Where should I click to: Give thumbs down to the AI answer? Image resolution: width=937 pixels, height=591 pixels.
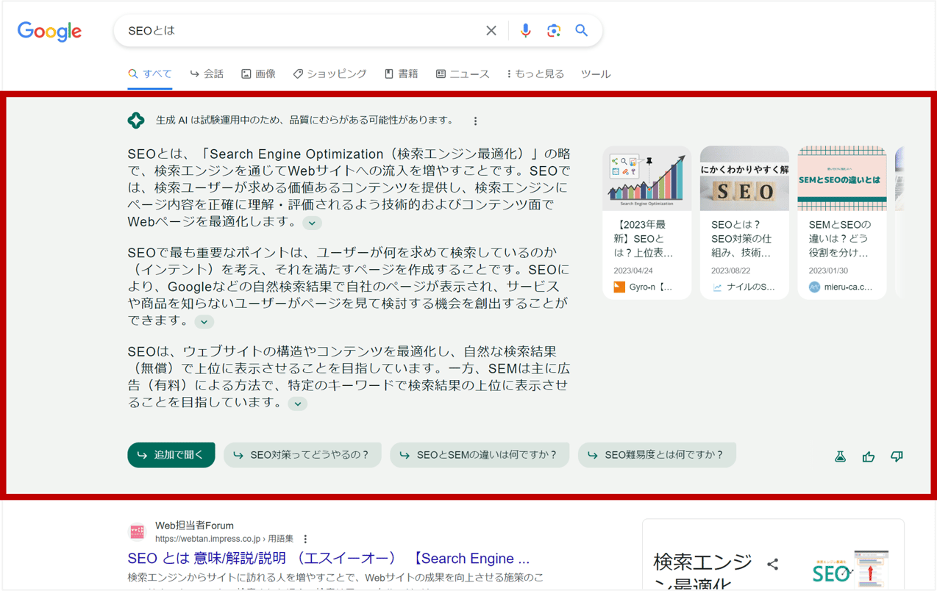[x=897, y=456]
